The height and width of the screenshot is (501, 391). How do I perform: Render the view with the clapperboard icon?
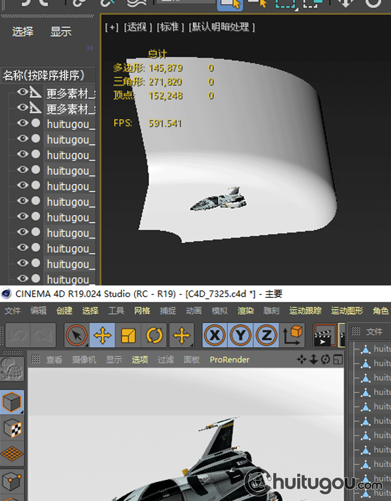[325, 335]
